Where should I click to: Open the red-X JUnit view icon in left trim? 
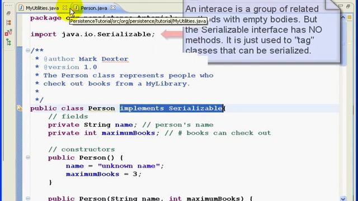(x=8, y=32)
